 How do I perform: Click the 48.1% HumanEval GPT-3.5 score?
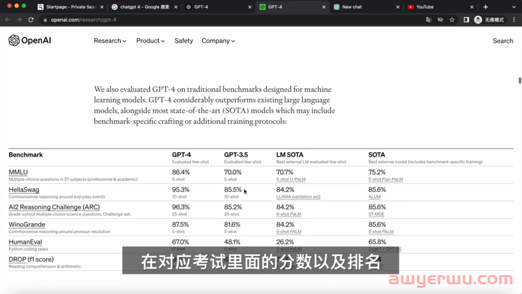[x=232, y=242]
